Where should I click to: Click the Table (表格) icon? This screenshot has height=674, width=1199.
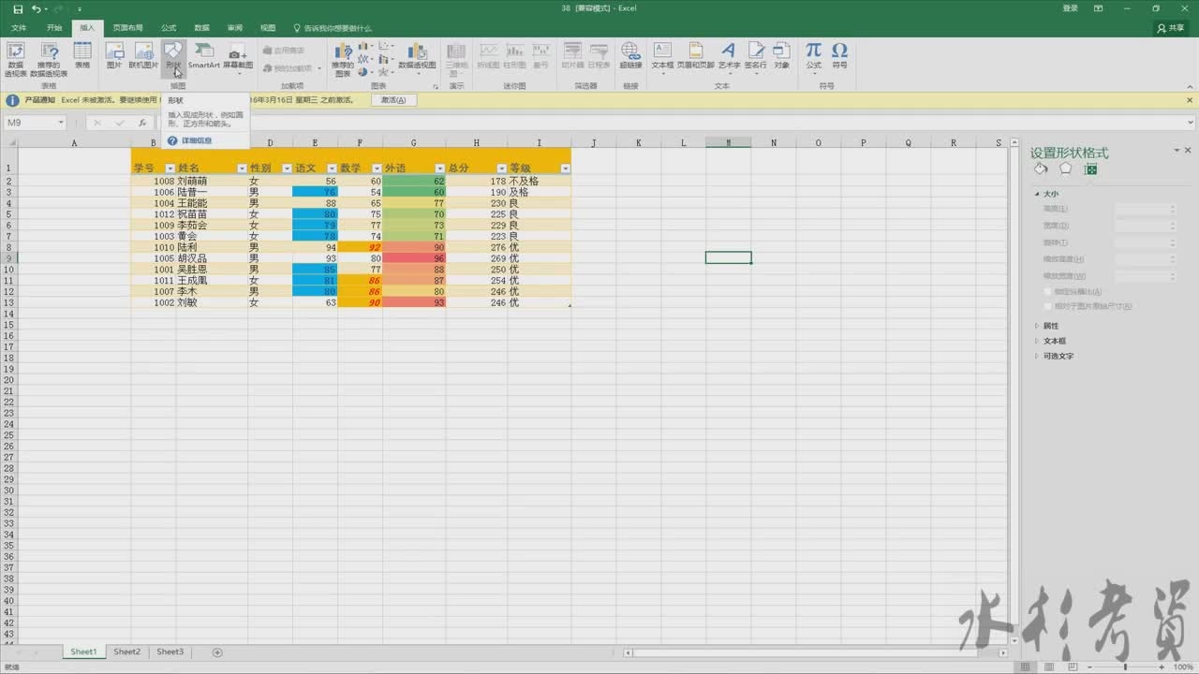82,56
